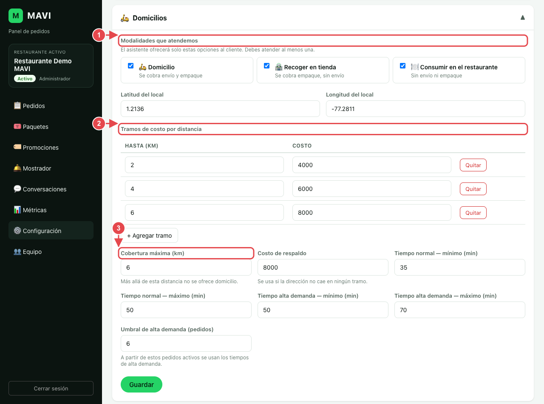Edit Tiempo normal mínimo field
This screenshot has width=544, height=404.
click(460, 267)
